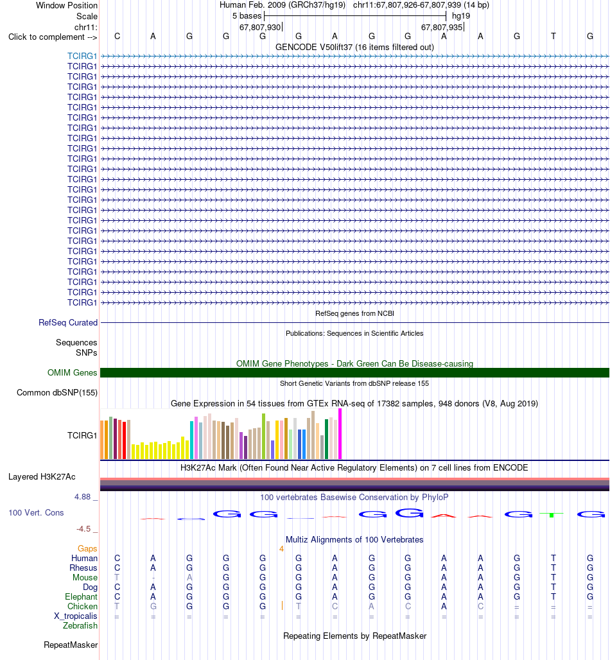Click the orange Gaps label
The width and height of the screenshot is (610, 660).
87,548
